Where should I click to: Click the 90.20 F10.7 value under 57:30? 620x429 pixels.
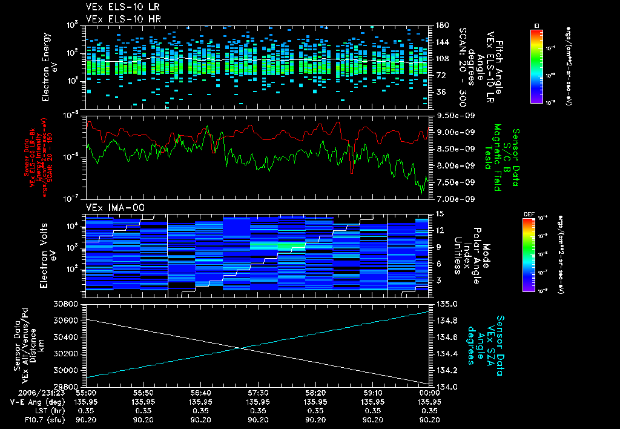tap(258, 421)
